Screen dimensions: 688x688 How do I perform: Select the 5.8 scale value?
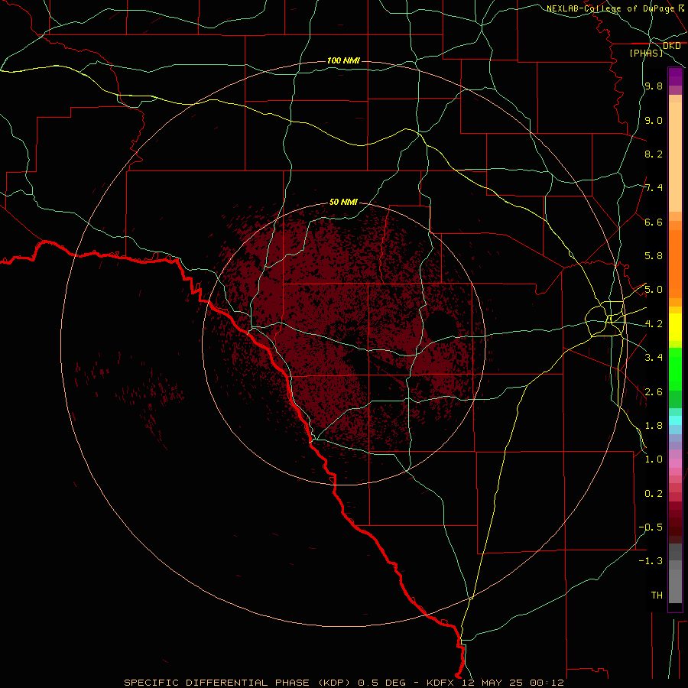coord(654,256)
